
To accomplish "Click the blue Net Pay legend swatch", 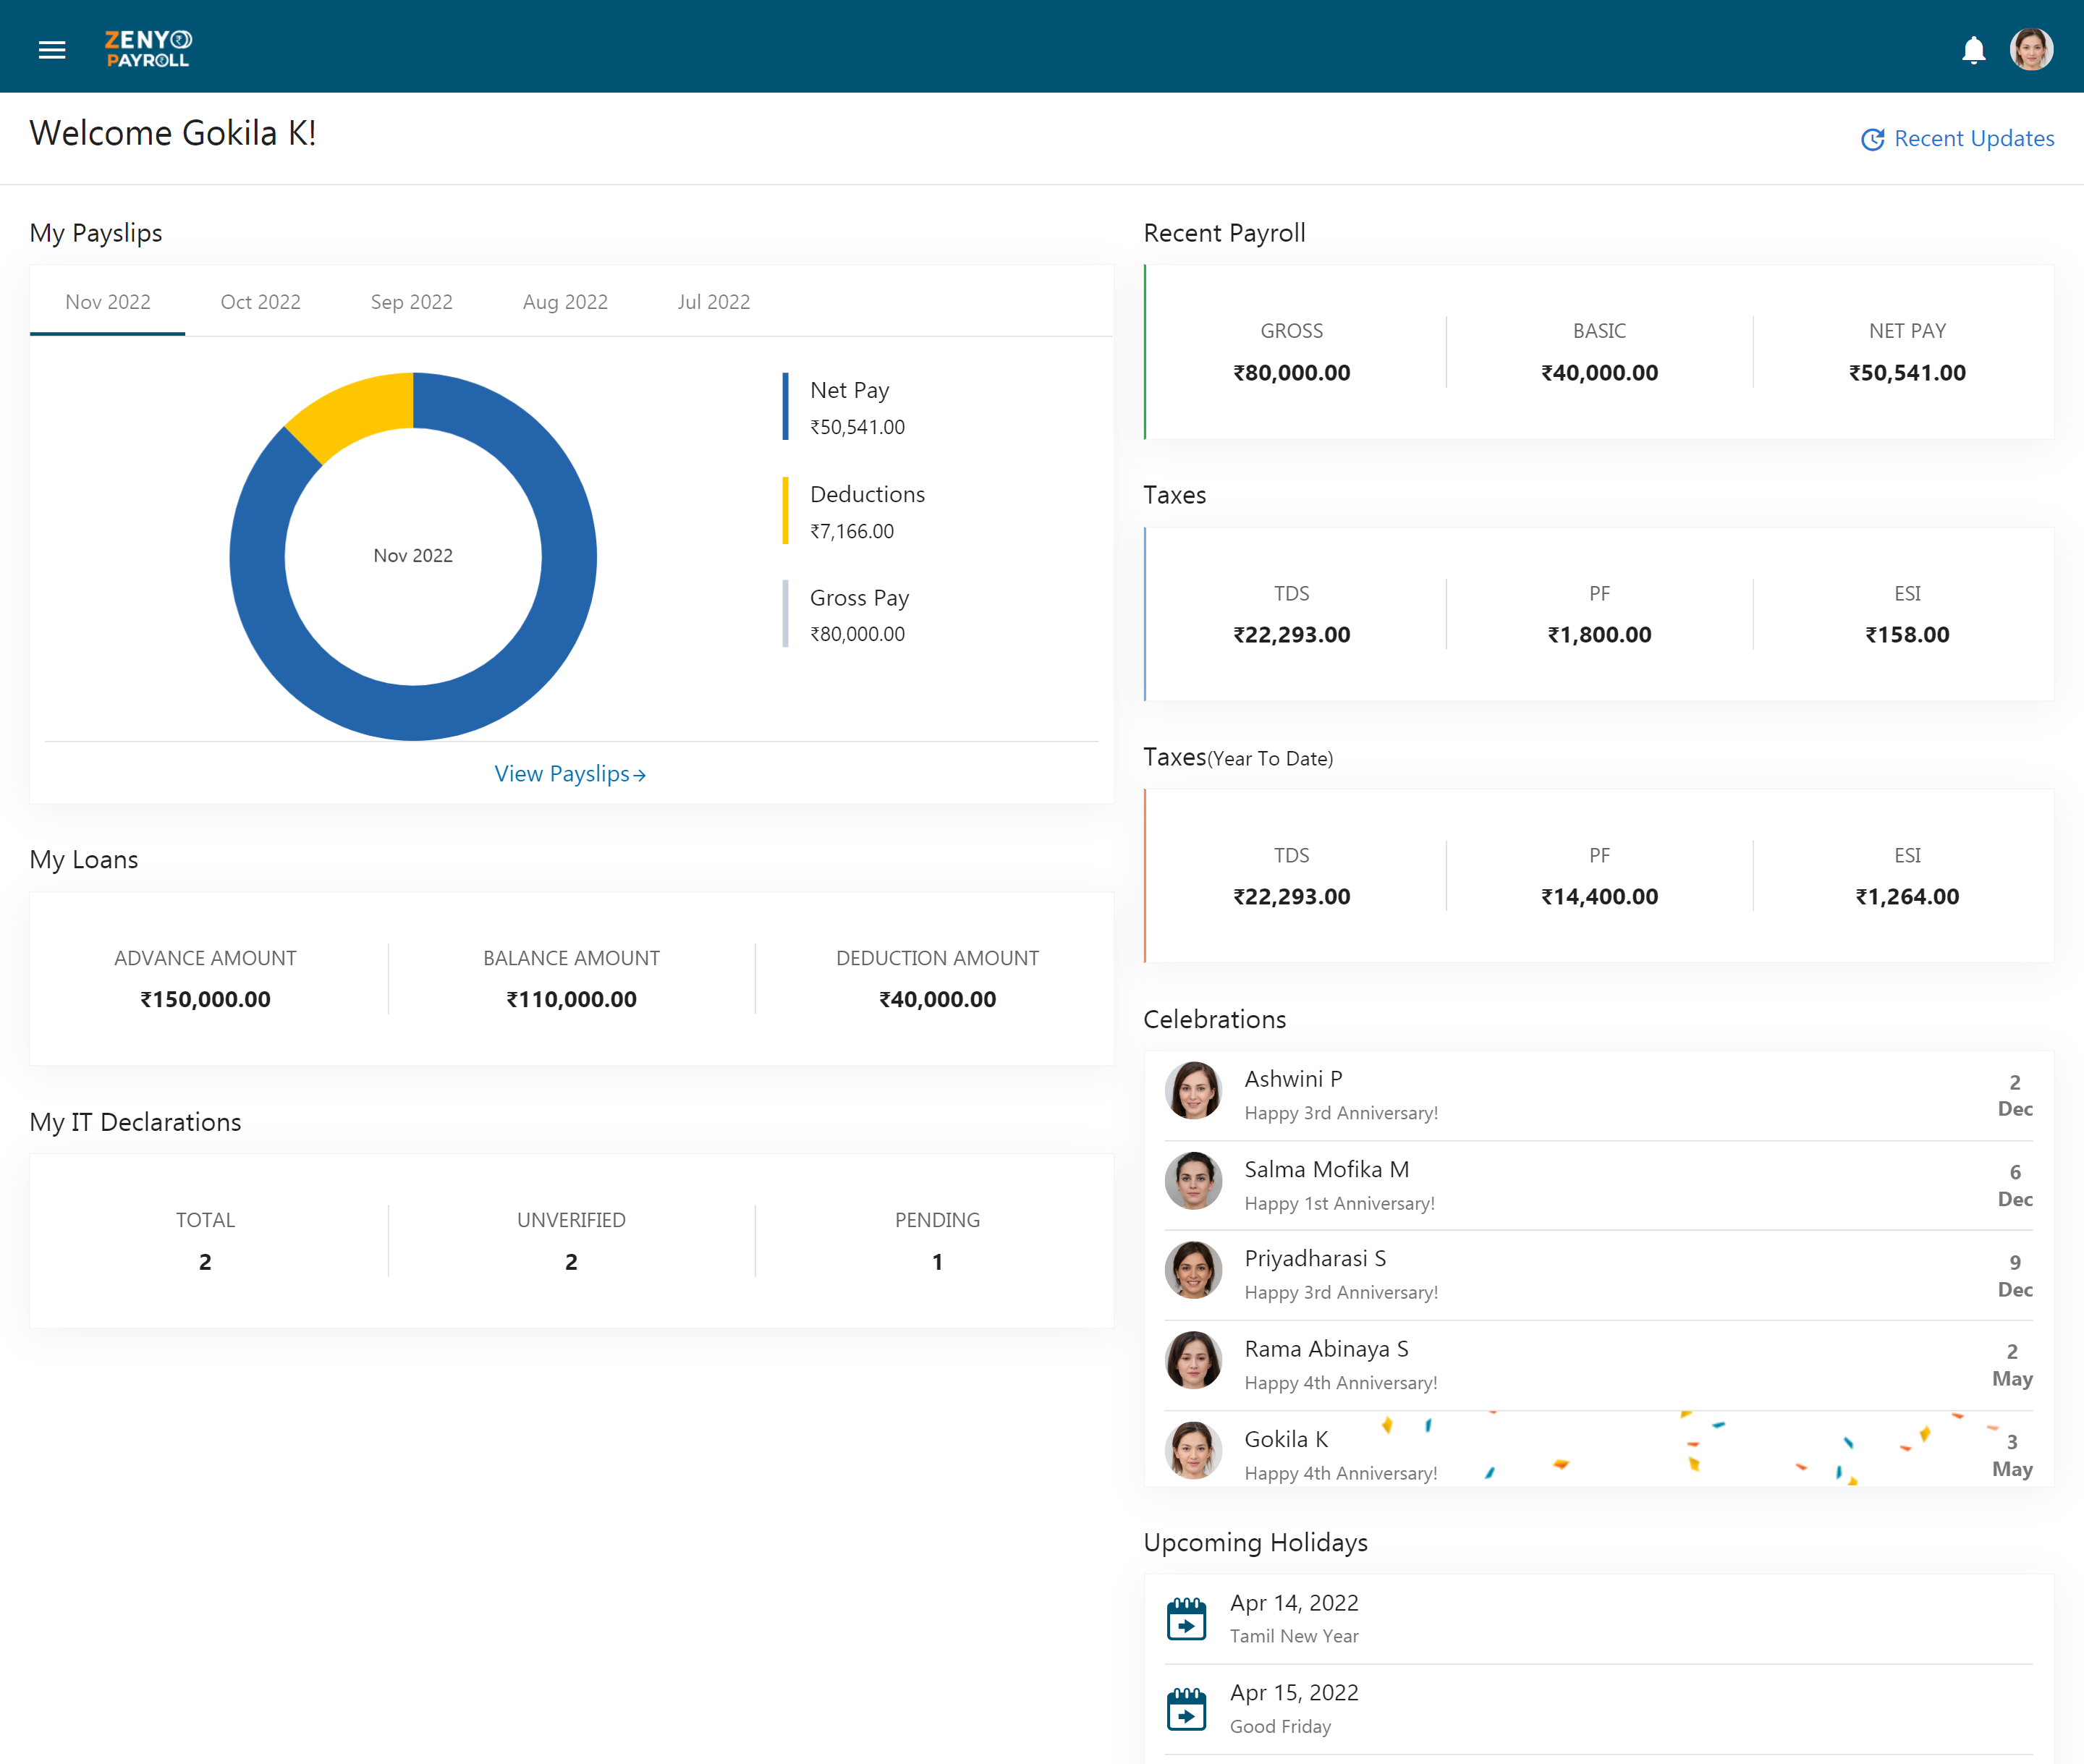I will [785, 407].
